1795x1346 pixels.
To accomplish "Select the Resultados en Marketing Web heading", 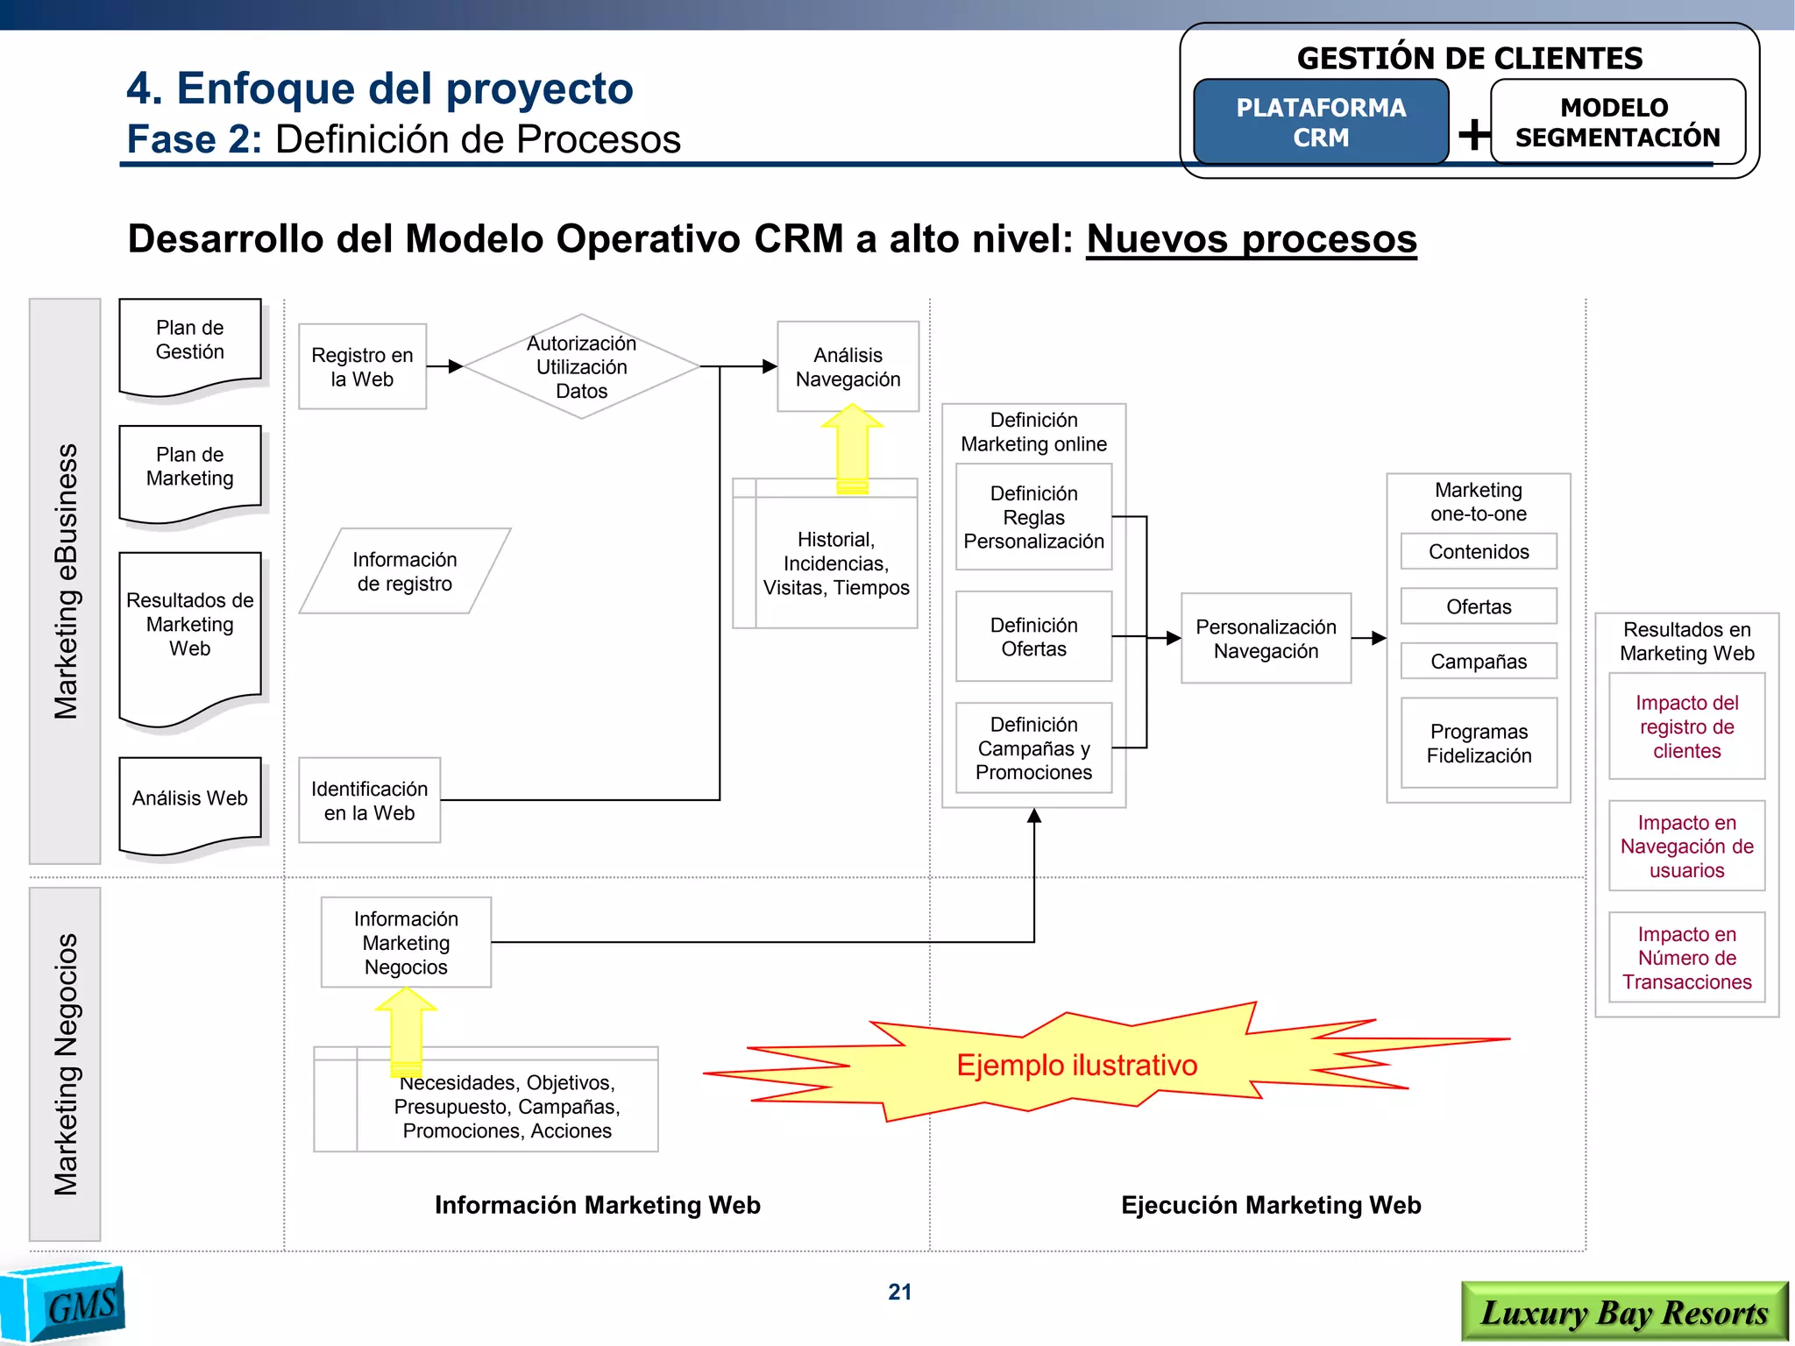I will tap(1686, 641).
